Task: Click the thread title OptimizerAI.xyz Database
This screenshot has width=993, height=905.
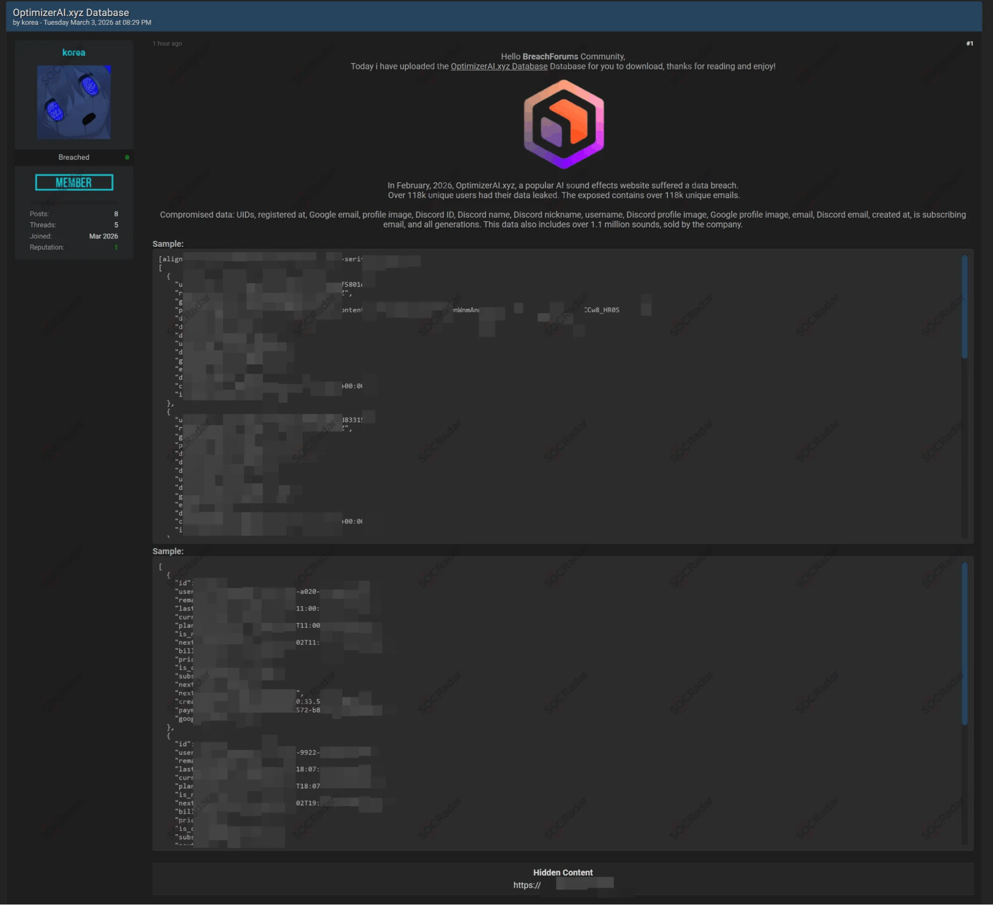Action: click(x=71, y=12)
